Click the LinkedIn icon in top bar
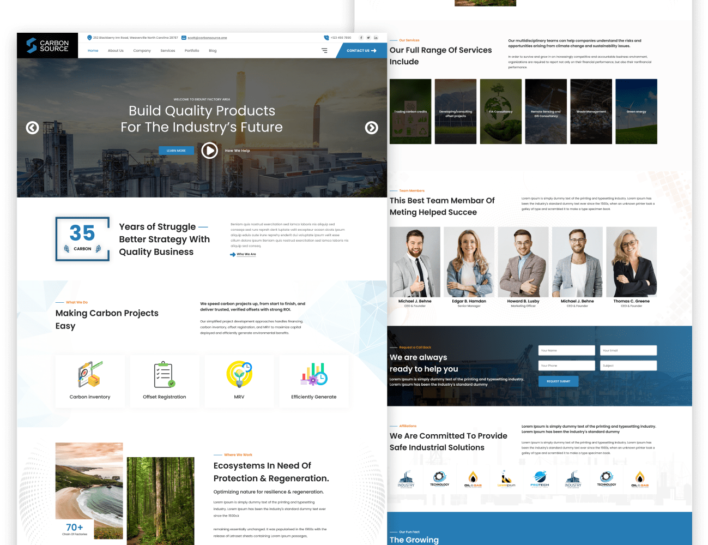This screenshot has width=708, height=545. pyautogui.click(x=376, y=38)
